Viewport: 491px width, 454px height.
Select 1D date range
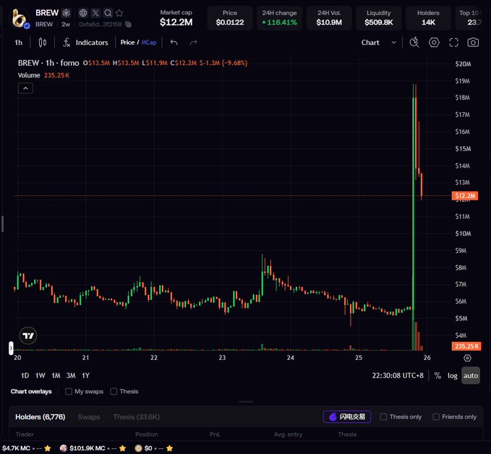[x=25, y=375]
